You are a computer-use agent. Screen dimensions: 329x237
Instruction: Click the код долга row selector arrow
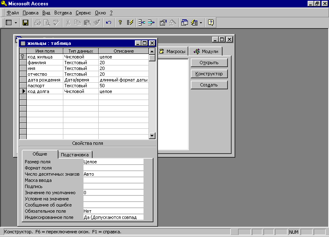pos(23,91)
